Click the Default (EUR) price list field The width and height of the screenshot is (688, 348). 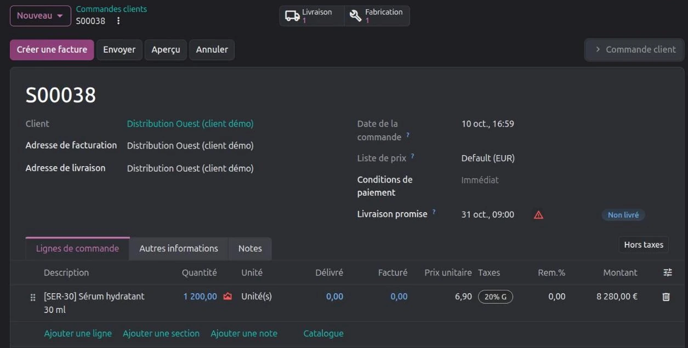coord(488,158)
